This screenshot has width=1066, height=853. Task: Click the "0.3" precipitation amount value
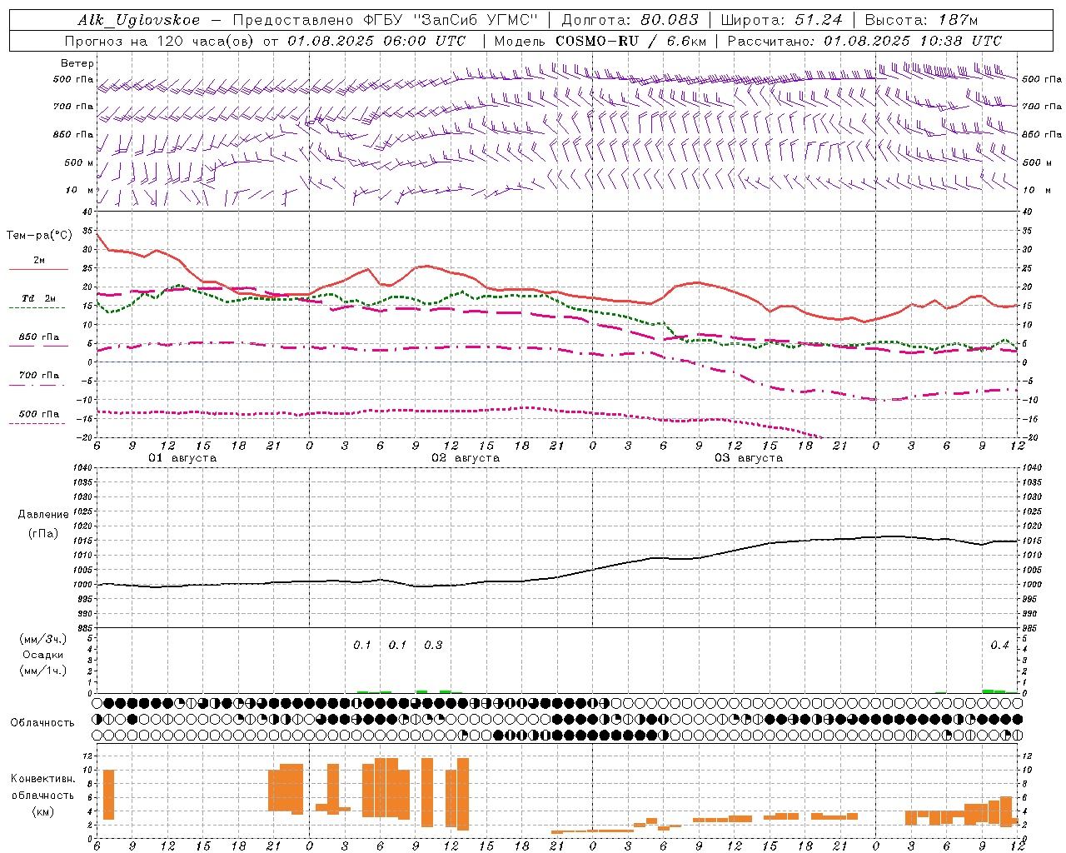point(433,645)
